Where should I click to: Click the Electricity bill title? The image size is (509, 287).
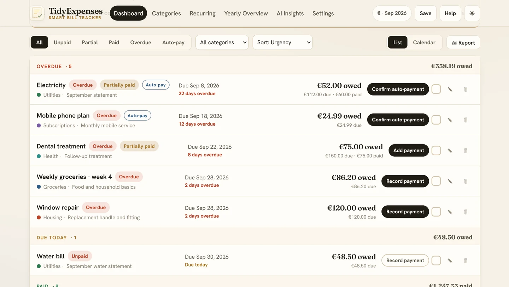coord(51,85)
